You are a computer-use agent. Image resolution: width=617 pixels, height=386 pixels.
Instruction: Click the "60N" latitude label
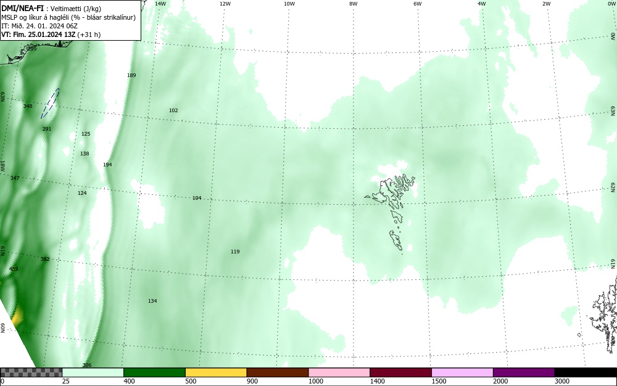(2, 328)
